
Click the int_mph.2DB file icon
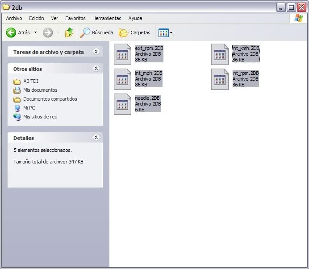pos(122,79)
